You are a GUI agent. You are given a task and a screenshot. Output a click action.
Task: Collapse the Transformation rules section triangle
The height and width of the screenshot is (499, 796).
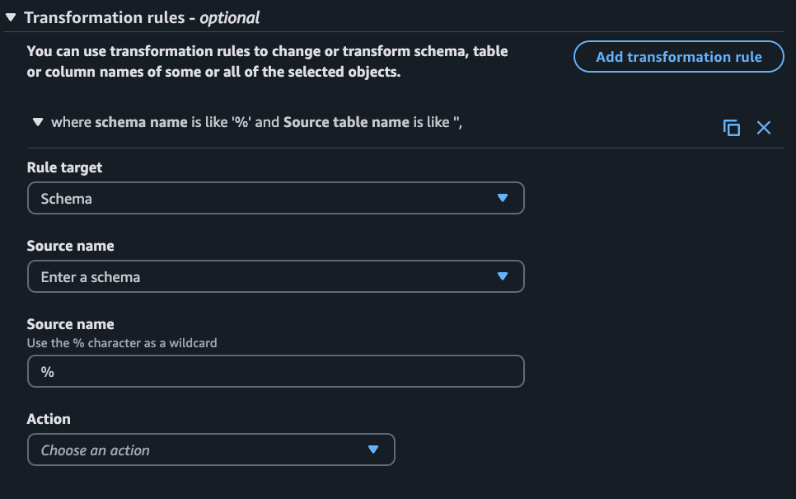tap(11, 16)
